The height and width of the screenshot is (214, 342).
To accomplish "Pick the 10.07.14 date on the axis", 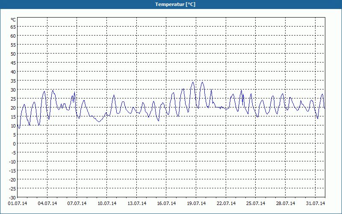I will 107,204.
